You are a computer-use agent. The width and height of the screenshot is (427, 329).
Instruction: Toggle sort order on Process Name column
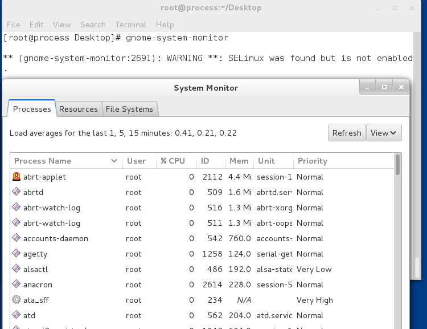pyautogui.click(x=66, y=161)
